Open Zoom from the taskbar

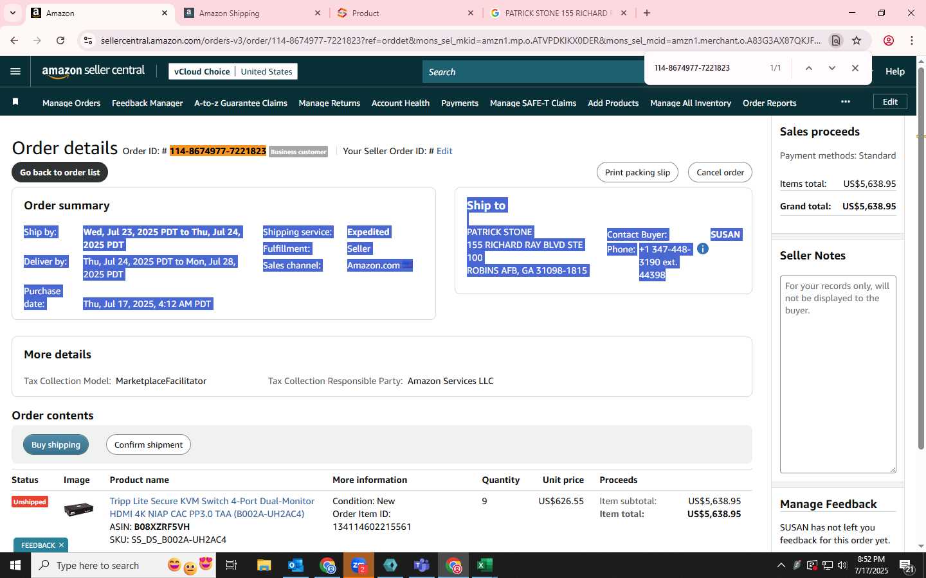(x=359, y=565)
